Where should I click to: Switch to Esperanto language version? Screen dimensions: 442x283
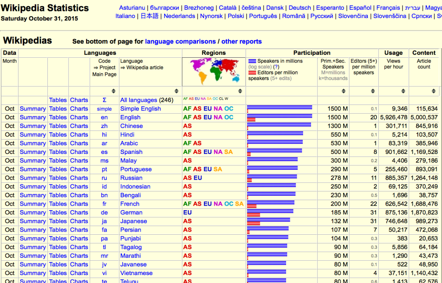[330, 8]
